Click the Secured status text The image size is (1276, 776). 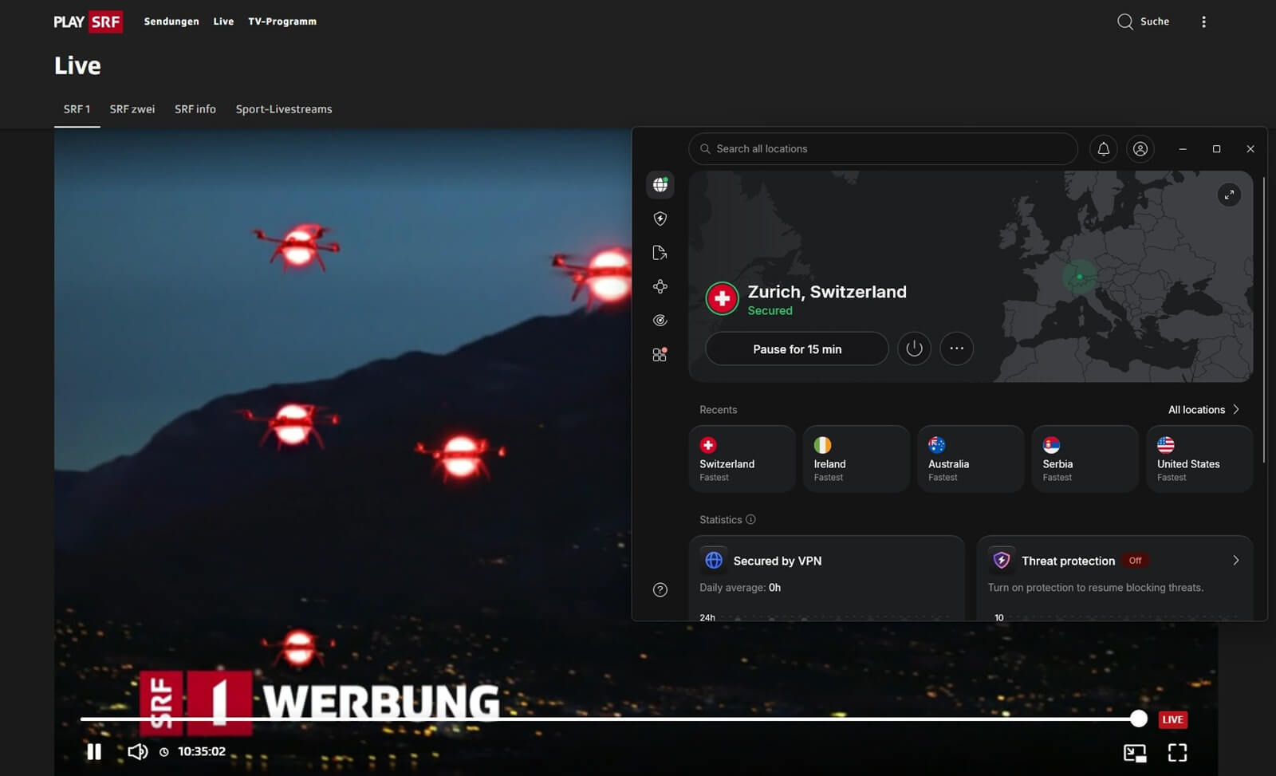(x=770, y=311)
